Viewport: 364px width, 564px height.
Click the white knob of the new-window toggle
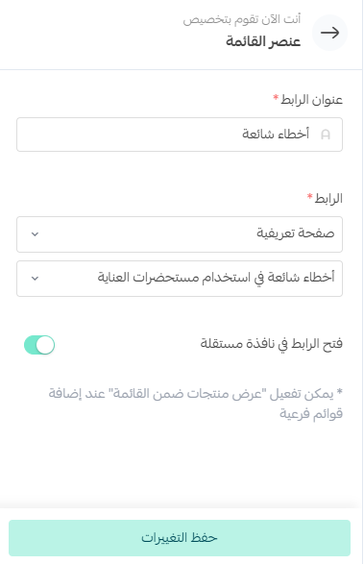[45, 345]
